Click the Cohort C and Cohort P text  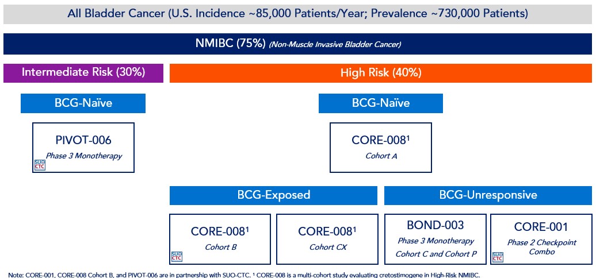(x=435, y=254)
